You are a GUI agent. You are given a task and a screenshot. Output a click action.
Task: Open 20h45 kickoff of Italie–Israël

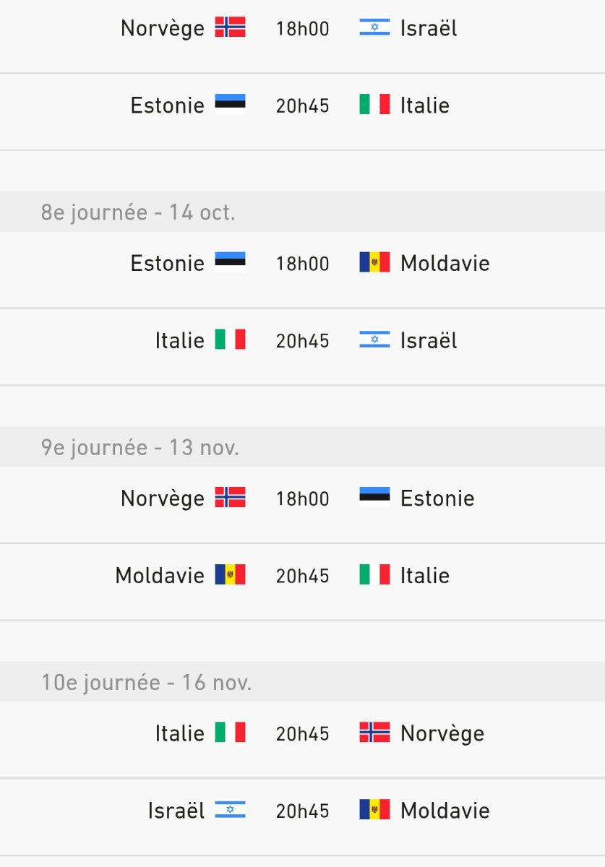pos(302,340)
